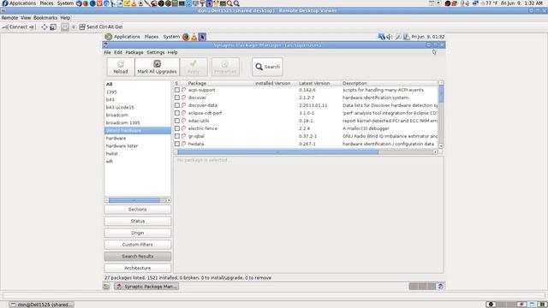Click the Architecture filter button

click(x=137, y=268)
